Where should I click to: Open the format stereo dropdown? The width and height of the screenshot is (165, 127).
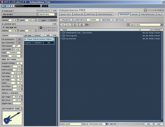tap(21, 56)
